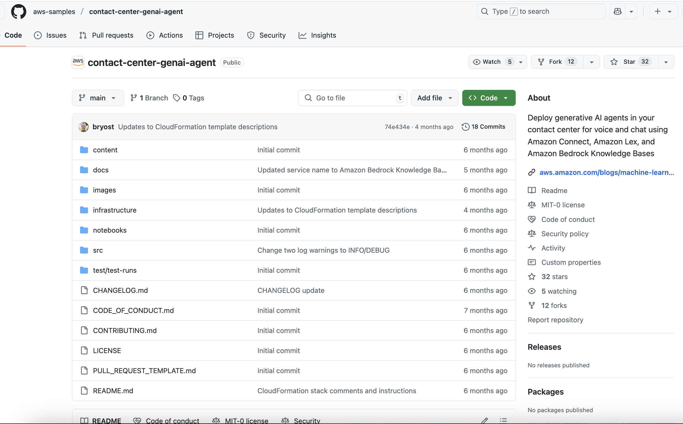Click the GitHub Octocat logo
The width and height of the screenshot is (683, 424).
pyautogui.click(x=18, y=12)
